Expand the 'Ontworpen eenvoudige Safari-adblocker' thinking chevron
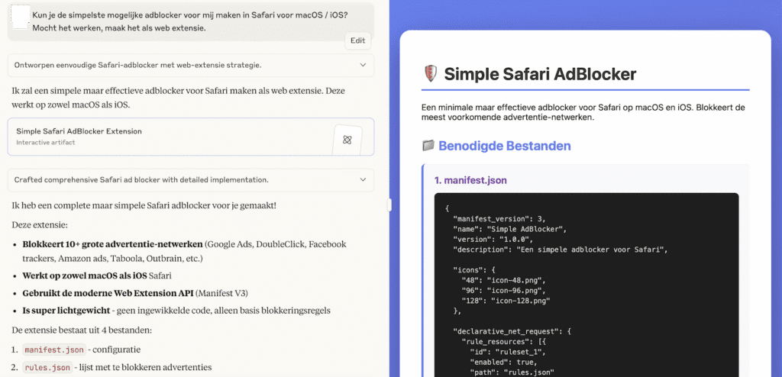 364,66
